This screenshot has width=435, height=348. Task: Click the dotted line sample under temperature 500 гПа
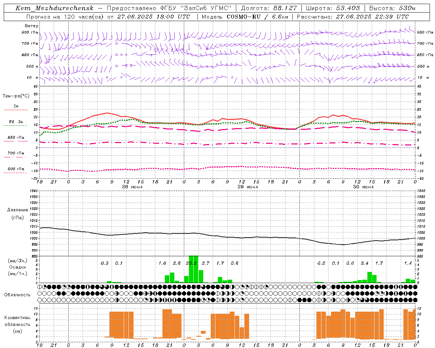[x=16, y=173]
